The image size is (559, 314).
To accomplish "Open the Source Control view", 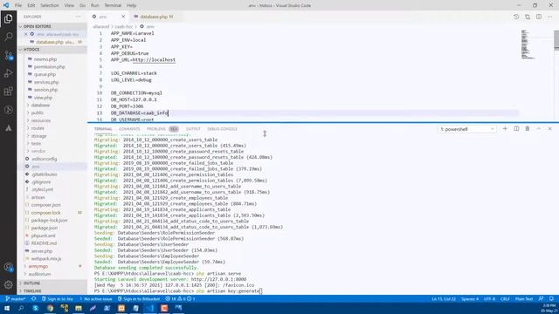I will [x=8, y=55].
